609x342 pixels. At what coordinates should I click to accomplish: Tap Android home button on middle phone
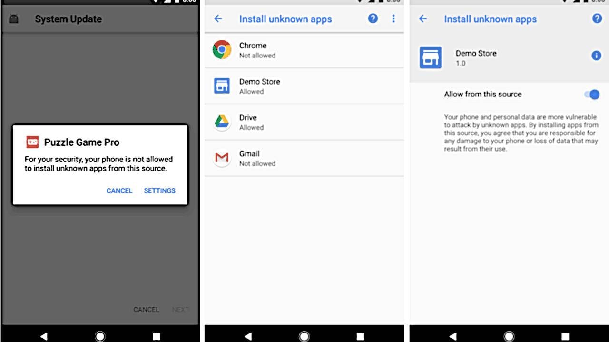[304, 336]
